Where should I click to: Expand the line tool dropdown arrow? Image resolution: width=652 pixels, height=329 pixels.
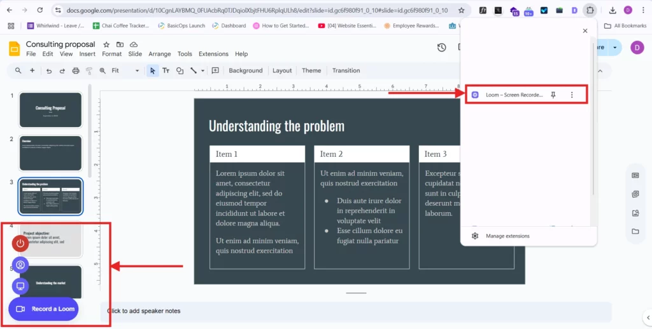[203, 70]
